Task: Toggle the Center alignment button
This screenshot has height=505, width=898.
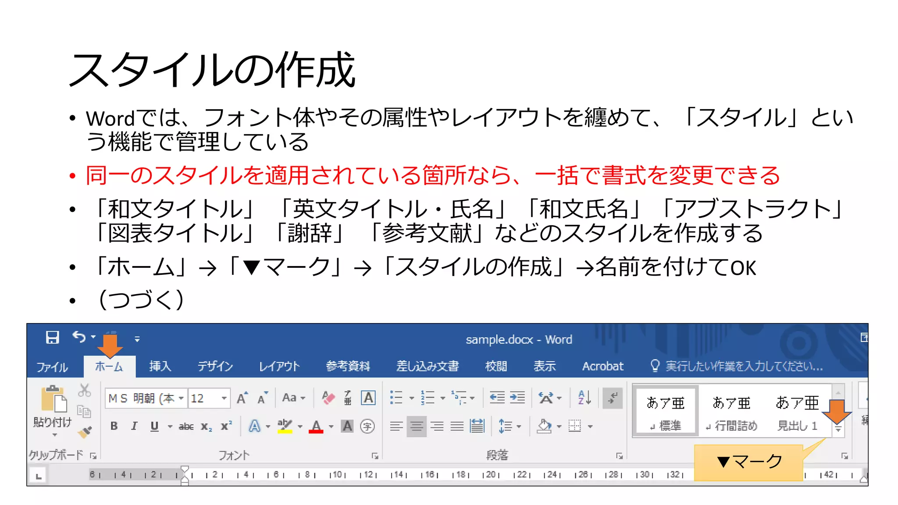Action: click(417, 426)
